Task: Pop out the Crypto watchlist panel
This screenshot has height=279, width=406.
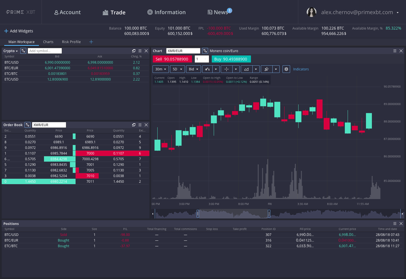Action: 134,51
